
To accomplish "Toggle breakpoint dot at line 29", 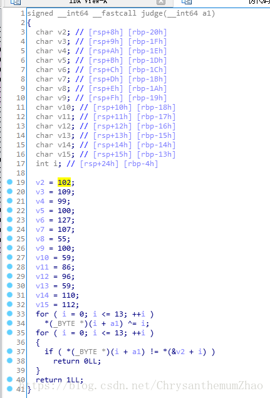I will point(9,276).
